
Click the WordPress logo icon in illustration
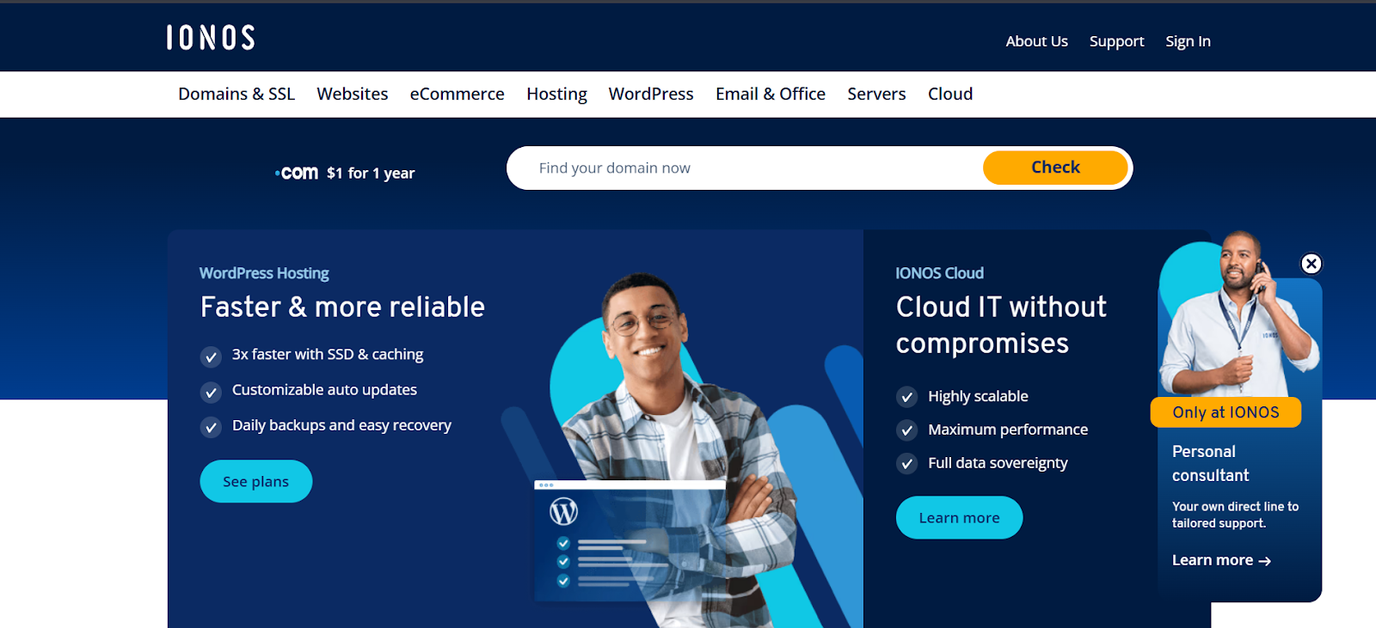563,512
